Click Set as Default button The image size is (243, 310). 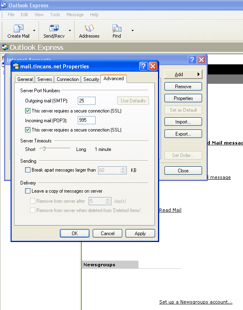point(183,110)
